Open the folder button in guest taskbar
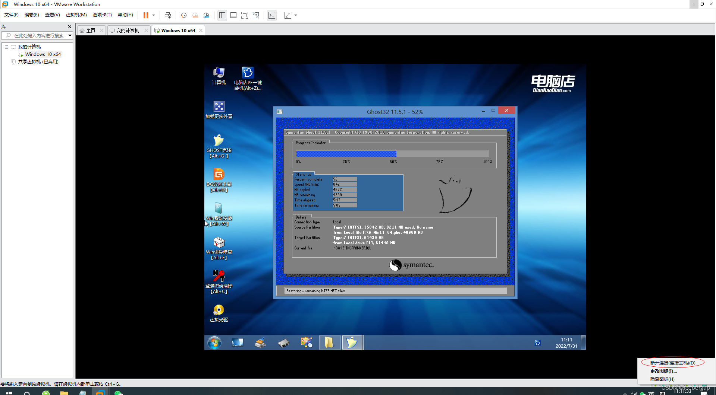This screenshot has width=716, height=395. pos(329,343)
